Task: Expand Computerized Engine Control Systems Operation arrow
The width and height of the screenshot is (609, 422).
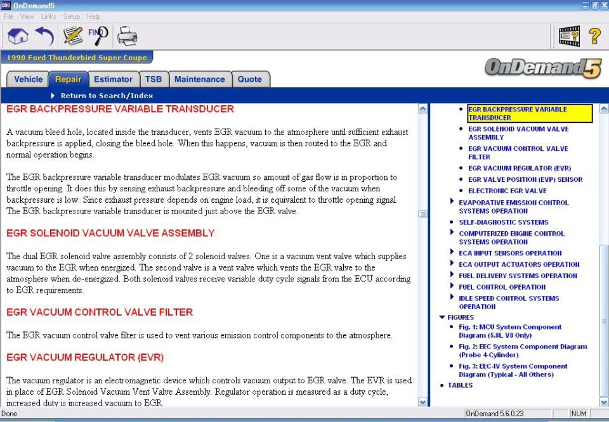Action: pos(452,233)
